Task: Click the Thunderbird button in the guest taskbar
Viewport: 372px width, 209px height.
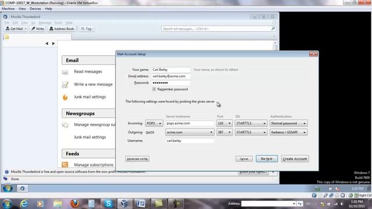Action: (22, 189)
